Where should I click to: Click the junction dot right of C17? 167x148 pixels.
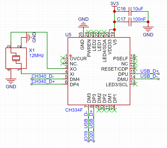[148, 22]
